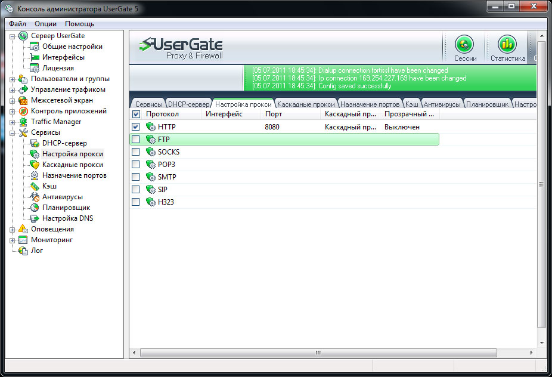Click the Сервисы wrench icon
Viewport: 552px width, 377px height.
pyautogui.click(x=23, y=132)
